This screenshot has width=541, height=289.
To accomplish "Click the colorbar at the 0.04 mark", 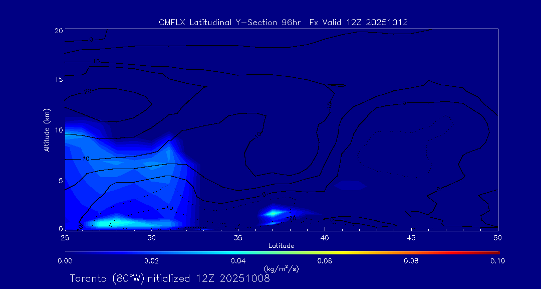I will point(238,252).
